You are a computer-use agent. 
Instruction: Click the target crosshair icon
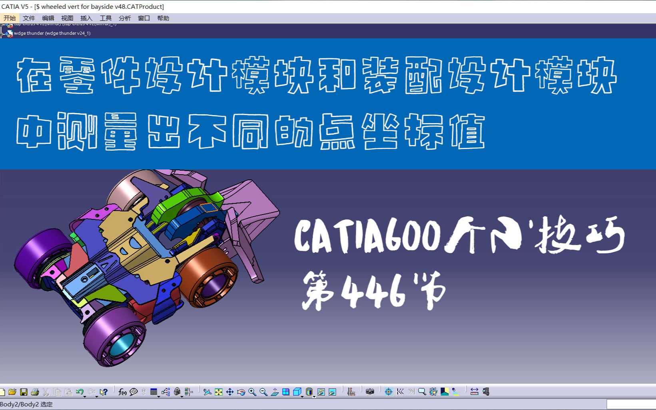(x=388, y=392)
